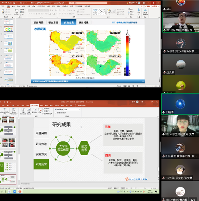The width and height of the screenshot is (199, 201).
Task: Toggle the third checkbox in slideshow settings group
Action: pos(43,114)
